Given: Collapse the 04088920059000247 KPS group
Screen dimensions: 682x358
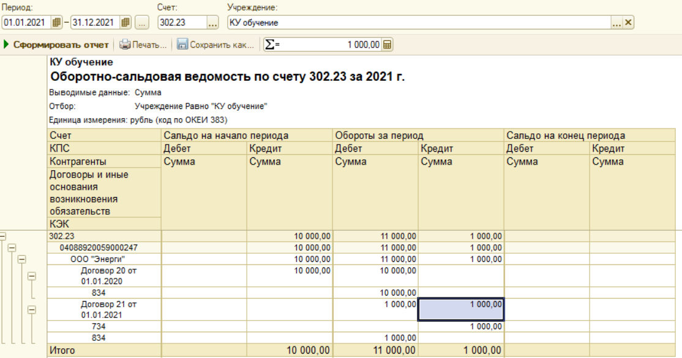Looking at the screenshot, I should tap(12, 248).
